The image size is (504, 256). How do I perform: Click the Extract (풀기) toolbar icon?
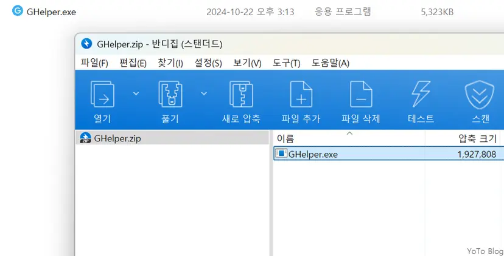coord(170,94)
